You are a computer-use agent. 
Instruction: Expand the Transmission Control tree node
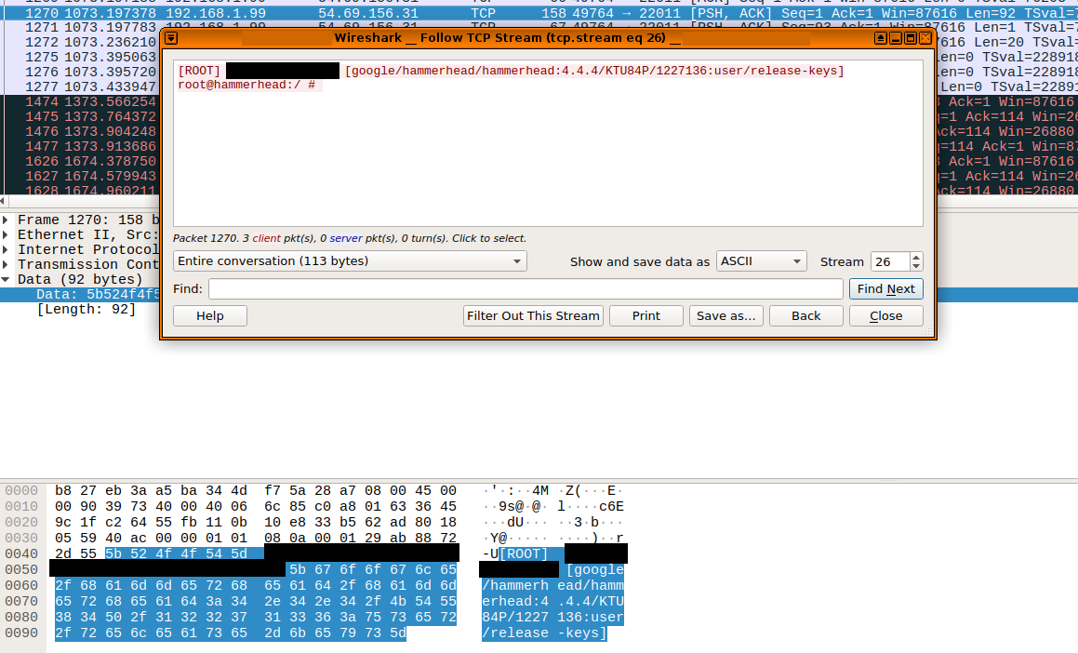(6, 264)
